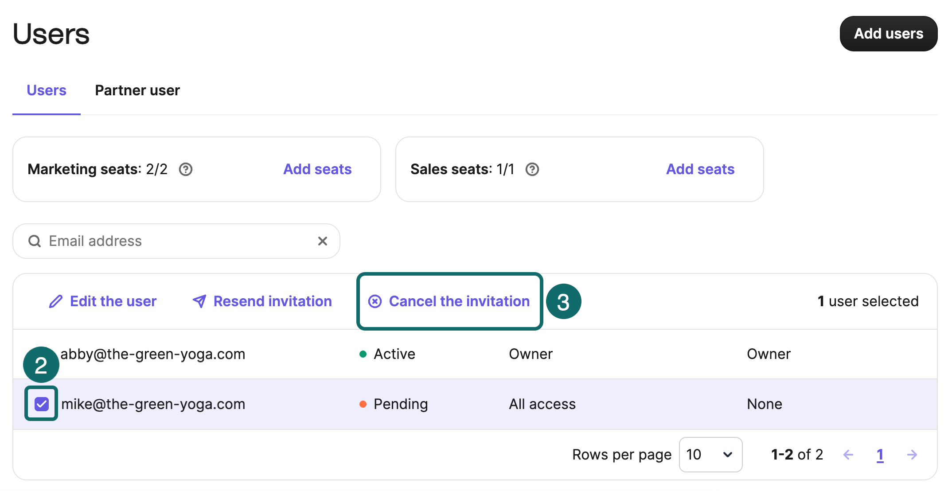This screenshot has width=952, height=491.
Task: Click the next page arrow icon
Action: pyautogui.click(x=912, y=455)
